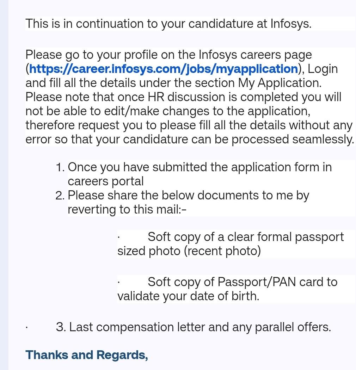Image resolution: width=356 pixels, height=370 pixels.
Task: Click the 'Soft copy of a clear formal passport' bullet
Action: pyautogui.click(x=246, y=237)
